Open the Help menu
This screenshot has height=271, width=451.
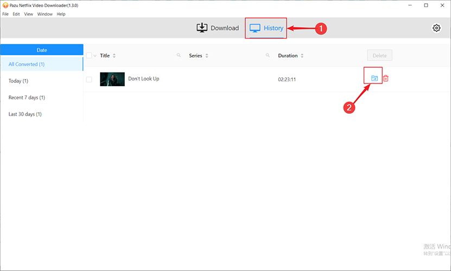(61, 14)
